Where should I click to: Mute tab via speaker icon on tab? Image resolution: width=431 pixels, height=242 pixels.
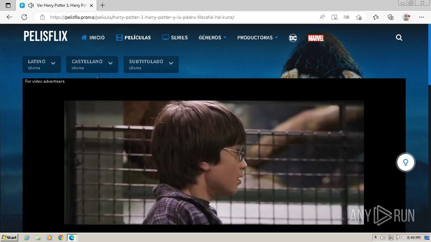[31, 5]
